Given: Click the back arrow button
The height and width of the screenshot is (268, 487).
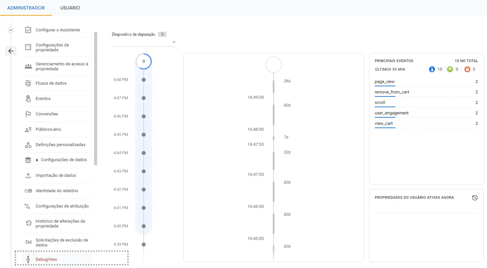Looking at the screenshot, I should pyautogui.click(x=11, y=51).
